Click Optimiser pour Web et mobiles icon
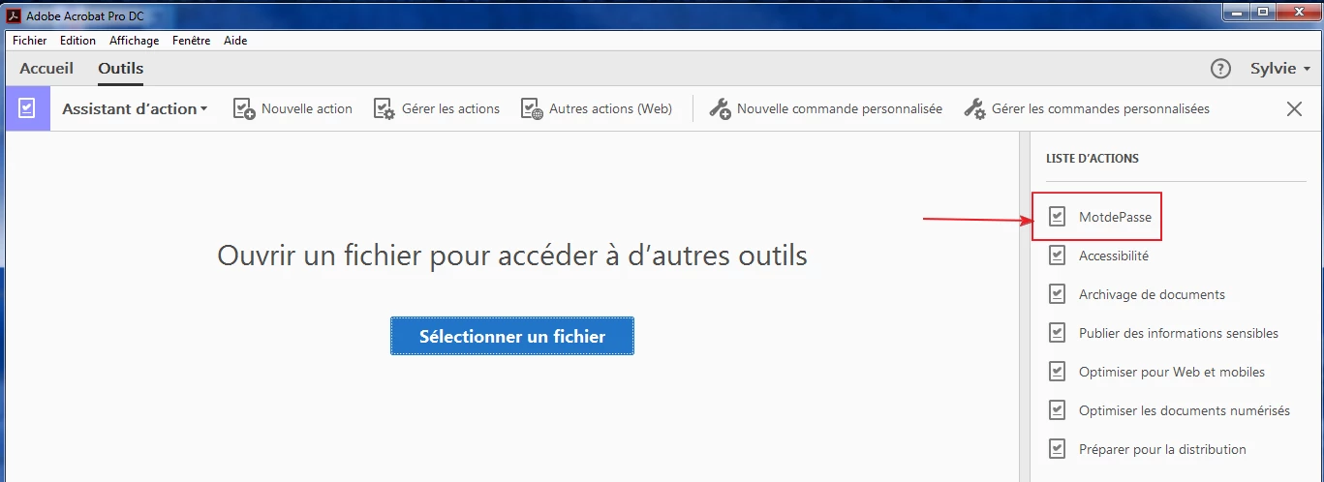The image size is (1324, 482). click(1058, 372)
